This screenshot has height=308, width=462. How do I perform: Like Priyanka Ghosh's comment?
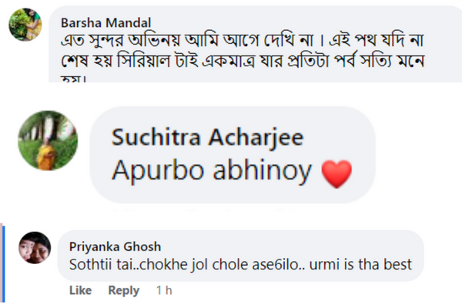(81, 290)
